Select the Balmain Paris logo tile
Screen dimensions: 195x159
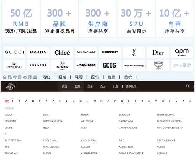(62, 65)
